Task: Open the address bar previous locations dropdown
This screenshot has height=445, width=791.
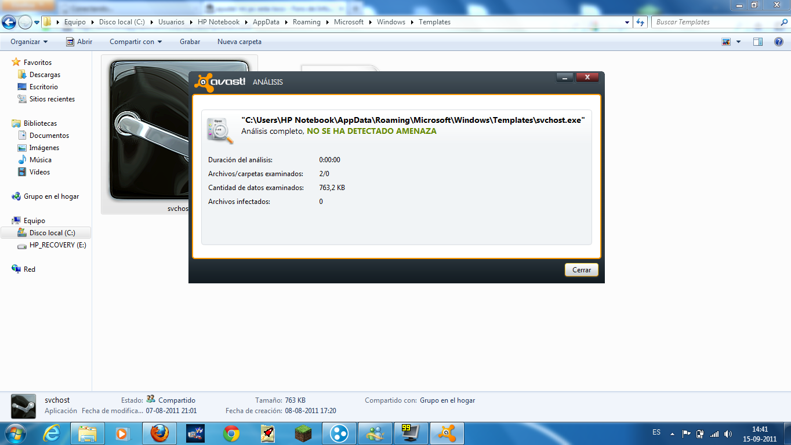Action: click(627, 22)
